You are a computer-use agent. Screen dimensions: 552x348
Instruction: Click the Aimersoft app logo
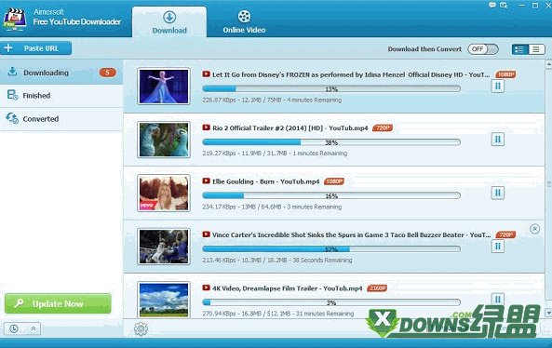[x=15, y=20]
